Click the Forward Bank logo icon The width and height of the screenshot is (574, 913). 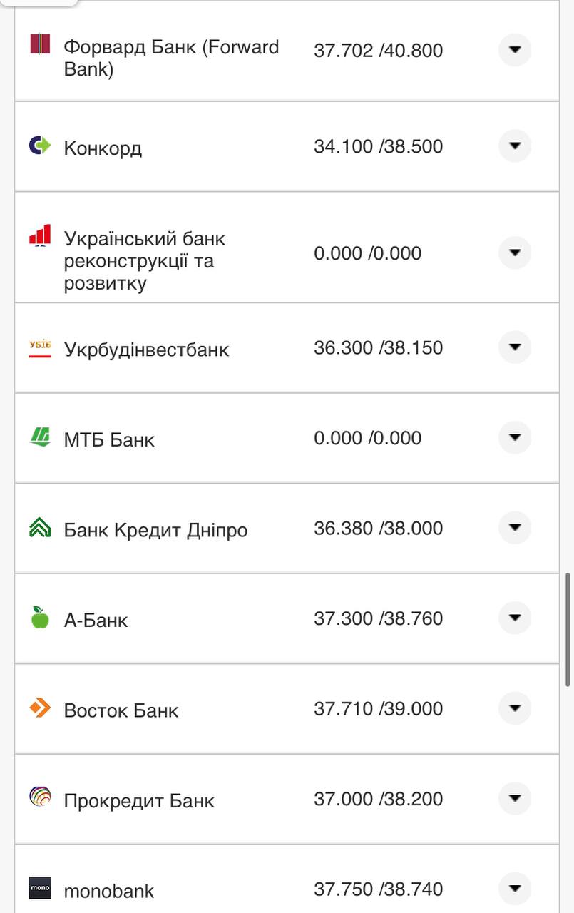(39, 45)
